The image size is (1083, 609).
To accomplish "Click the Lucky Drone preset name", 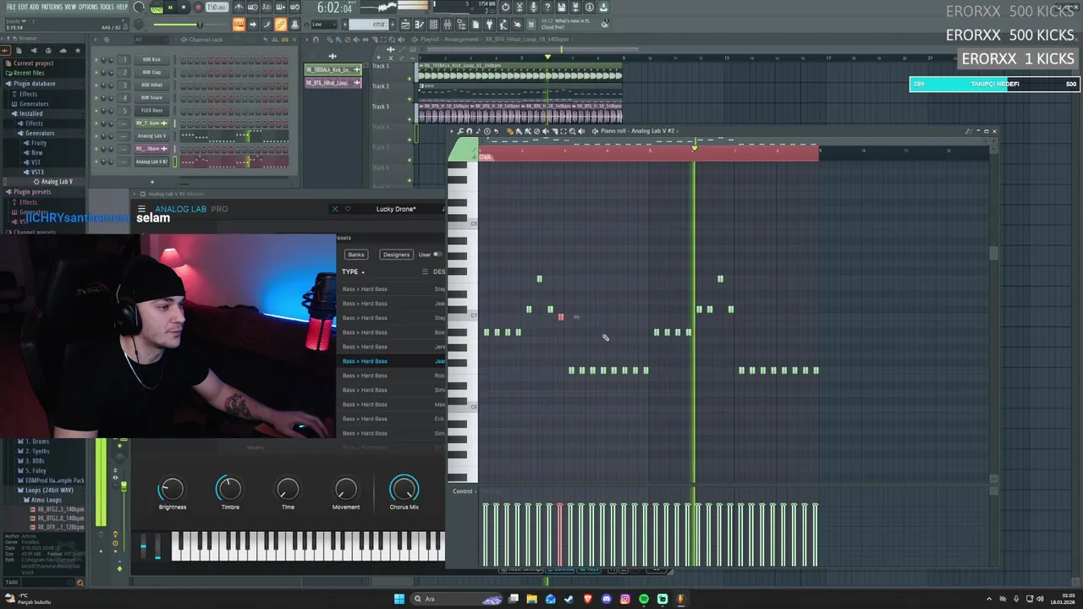I will (x=396, y=209).
